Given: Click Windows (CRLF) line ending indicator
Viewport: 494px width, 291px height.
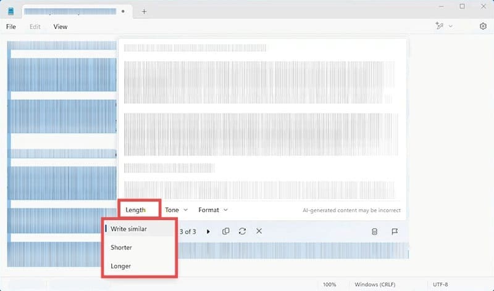Looking at the screenshot, I should (375, 284).
